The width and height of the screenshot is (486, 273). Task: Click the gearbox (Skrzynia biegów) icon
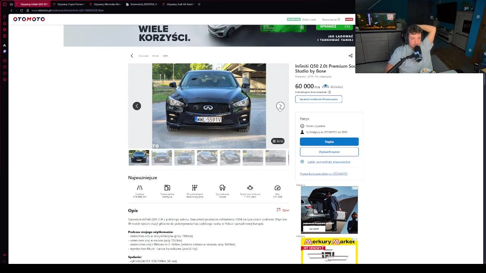click(195, 188)
